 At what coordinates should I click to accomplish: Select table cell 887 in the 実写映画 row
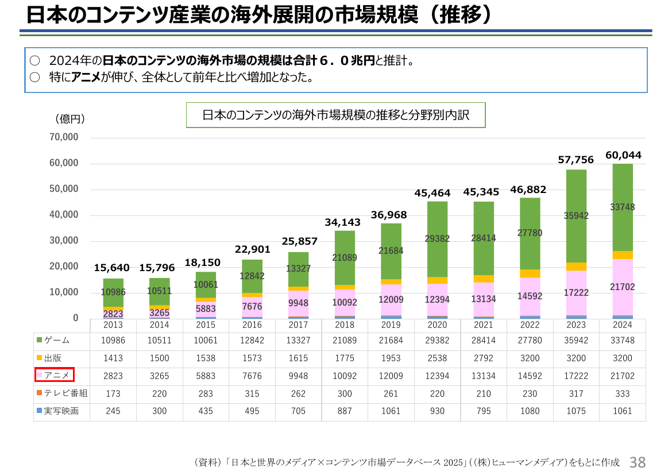pos(345,411)
